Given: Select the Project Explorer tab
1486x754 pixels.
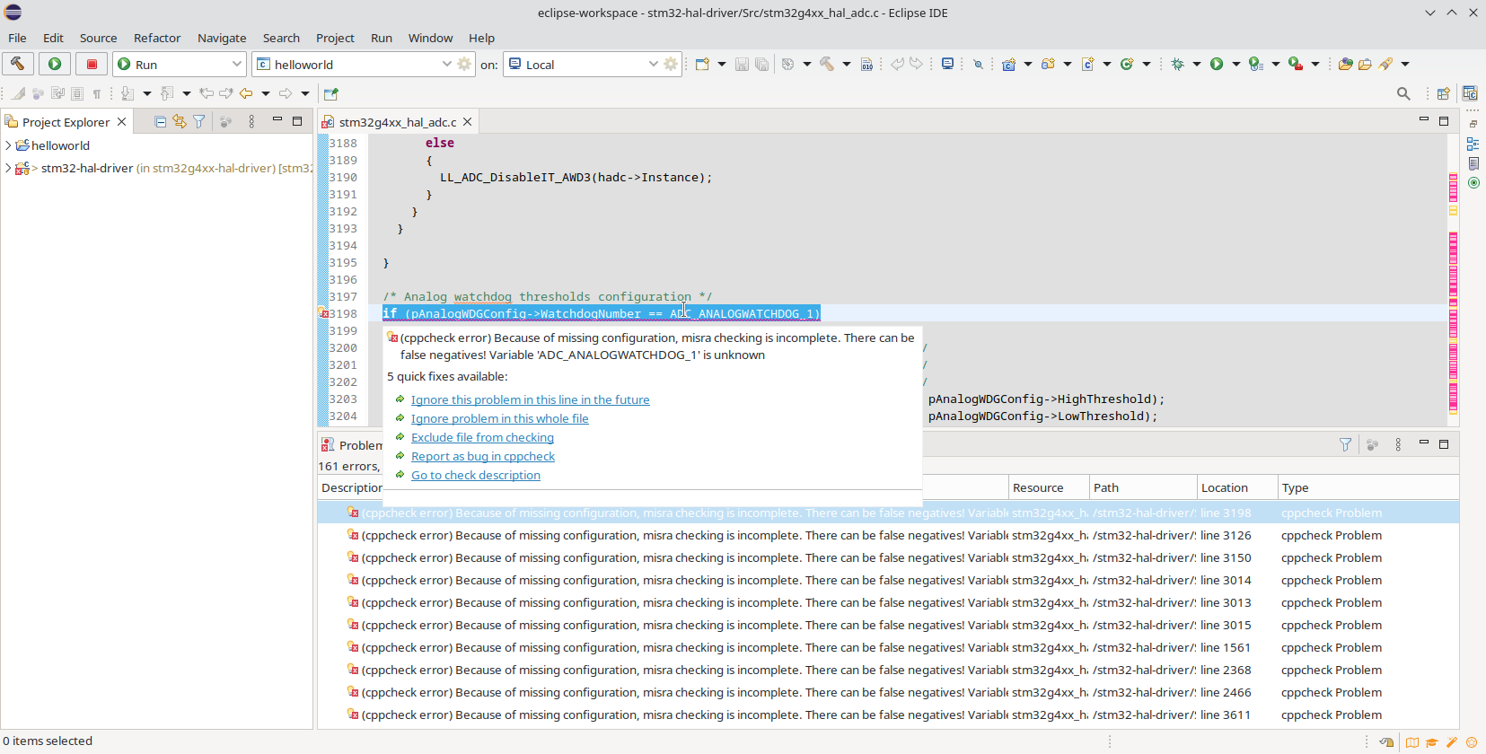Looking at the screenshot, I should (x=66, y=122).
